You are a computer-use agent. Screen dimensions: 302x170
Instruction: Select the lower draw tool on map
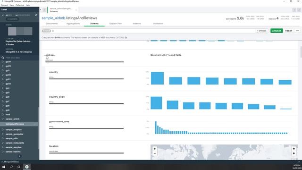pos(294,153)
